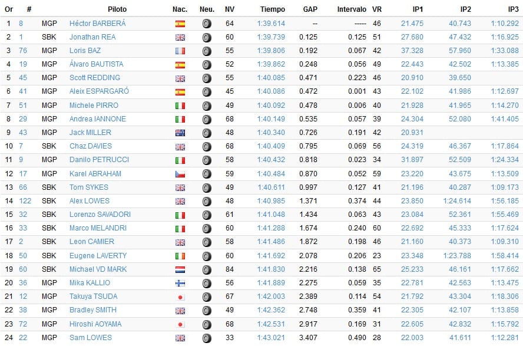523x346 pixels.
Task: Click the tyre icon in Jonathan REA's row
Action: [207, 37]
